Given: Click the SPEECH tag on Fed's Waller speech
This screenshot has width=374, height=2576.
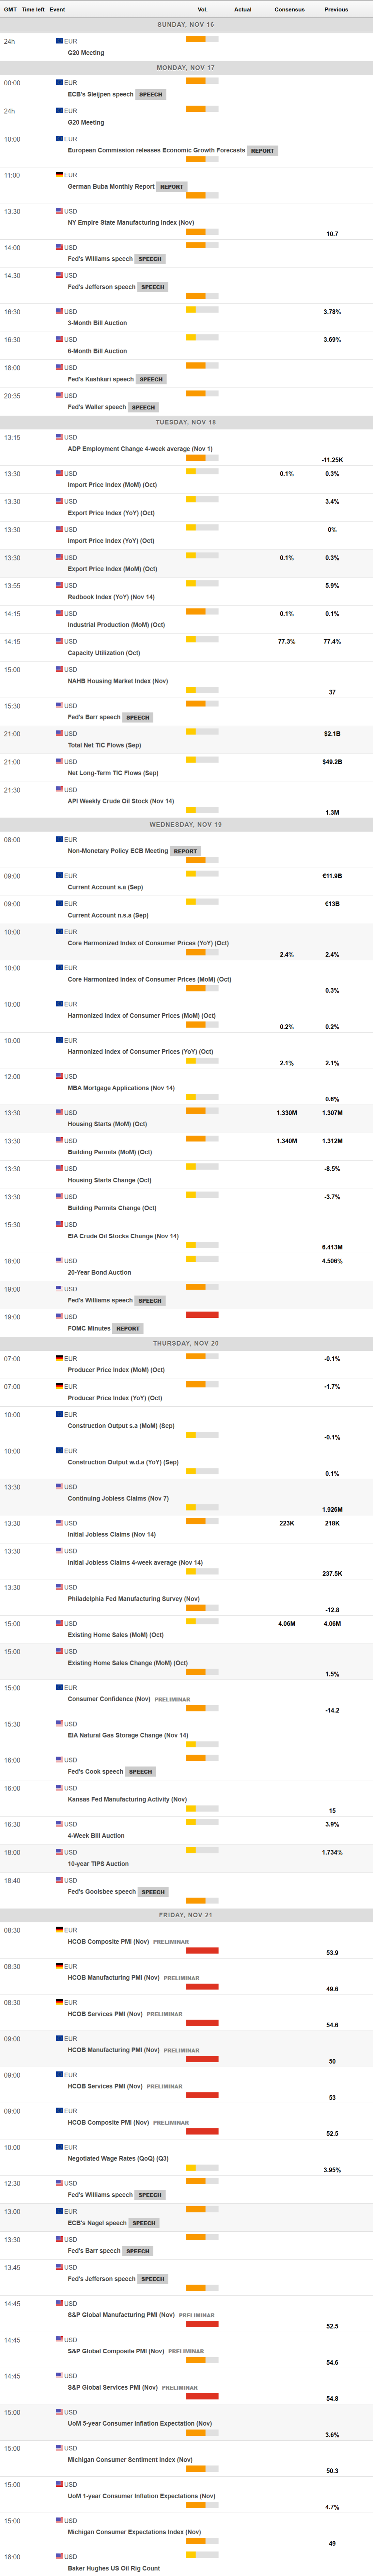Looking at the screenshot, I should click(x=144, y=407).
